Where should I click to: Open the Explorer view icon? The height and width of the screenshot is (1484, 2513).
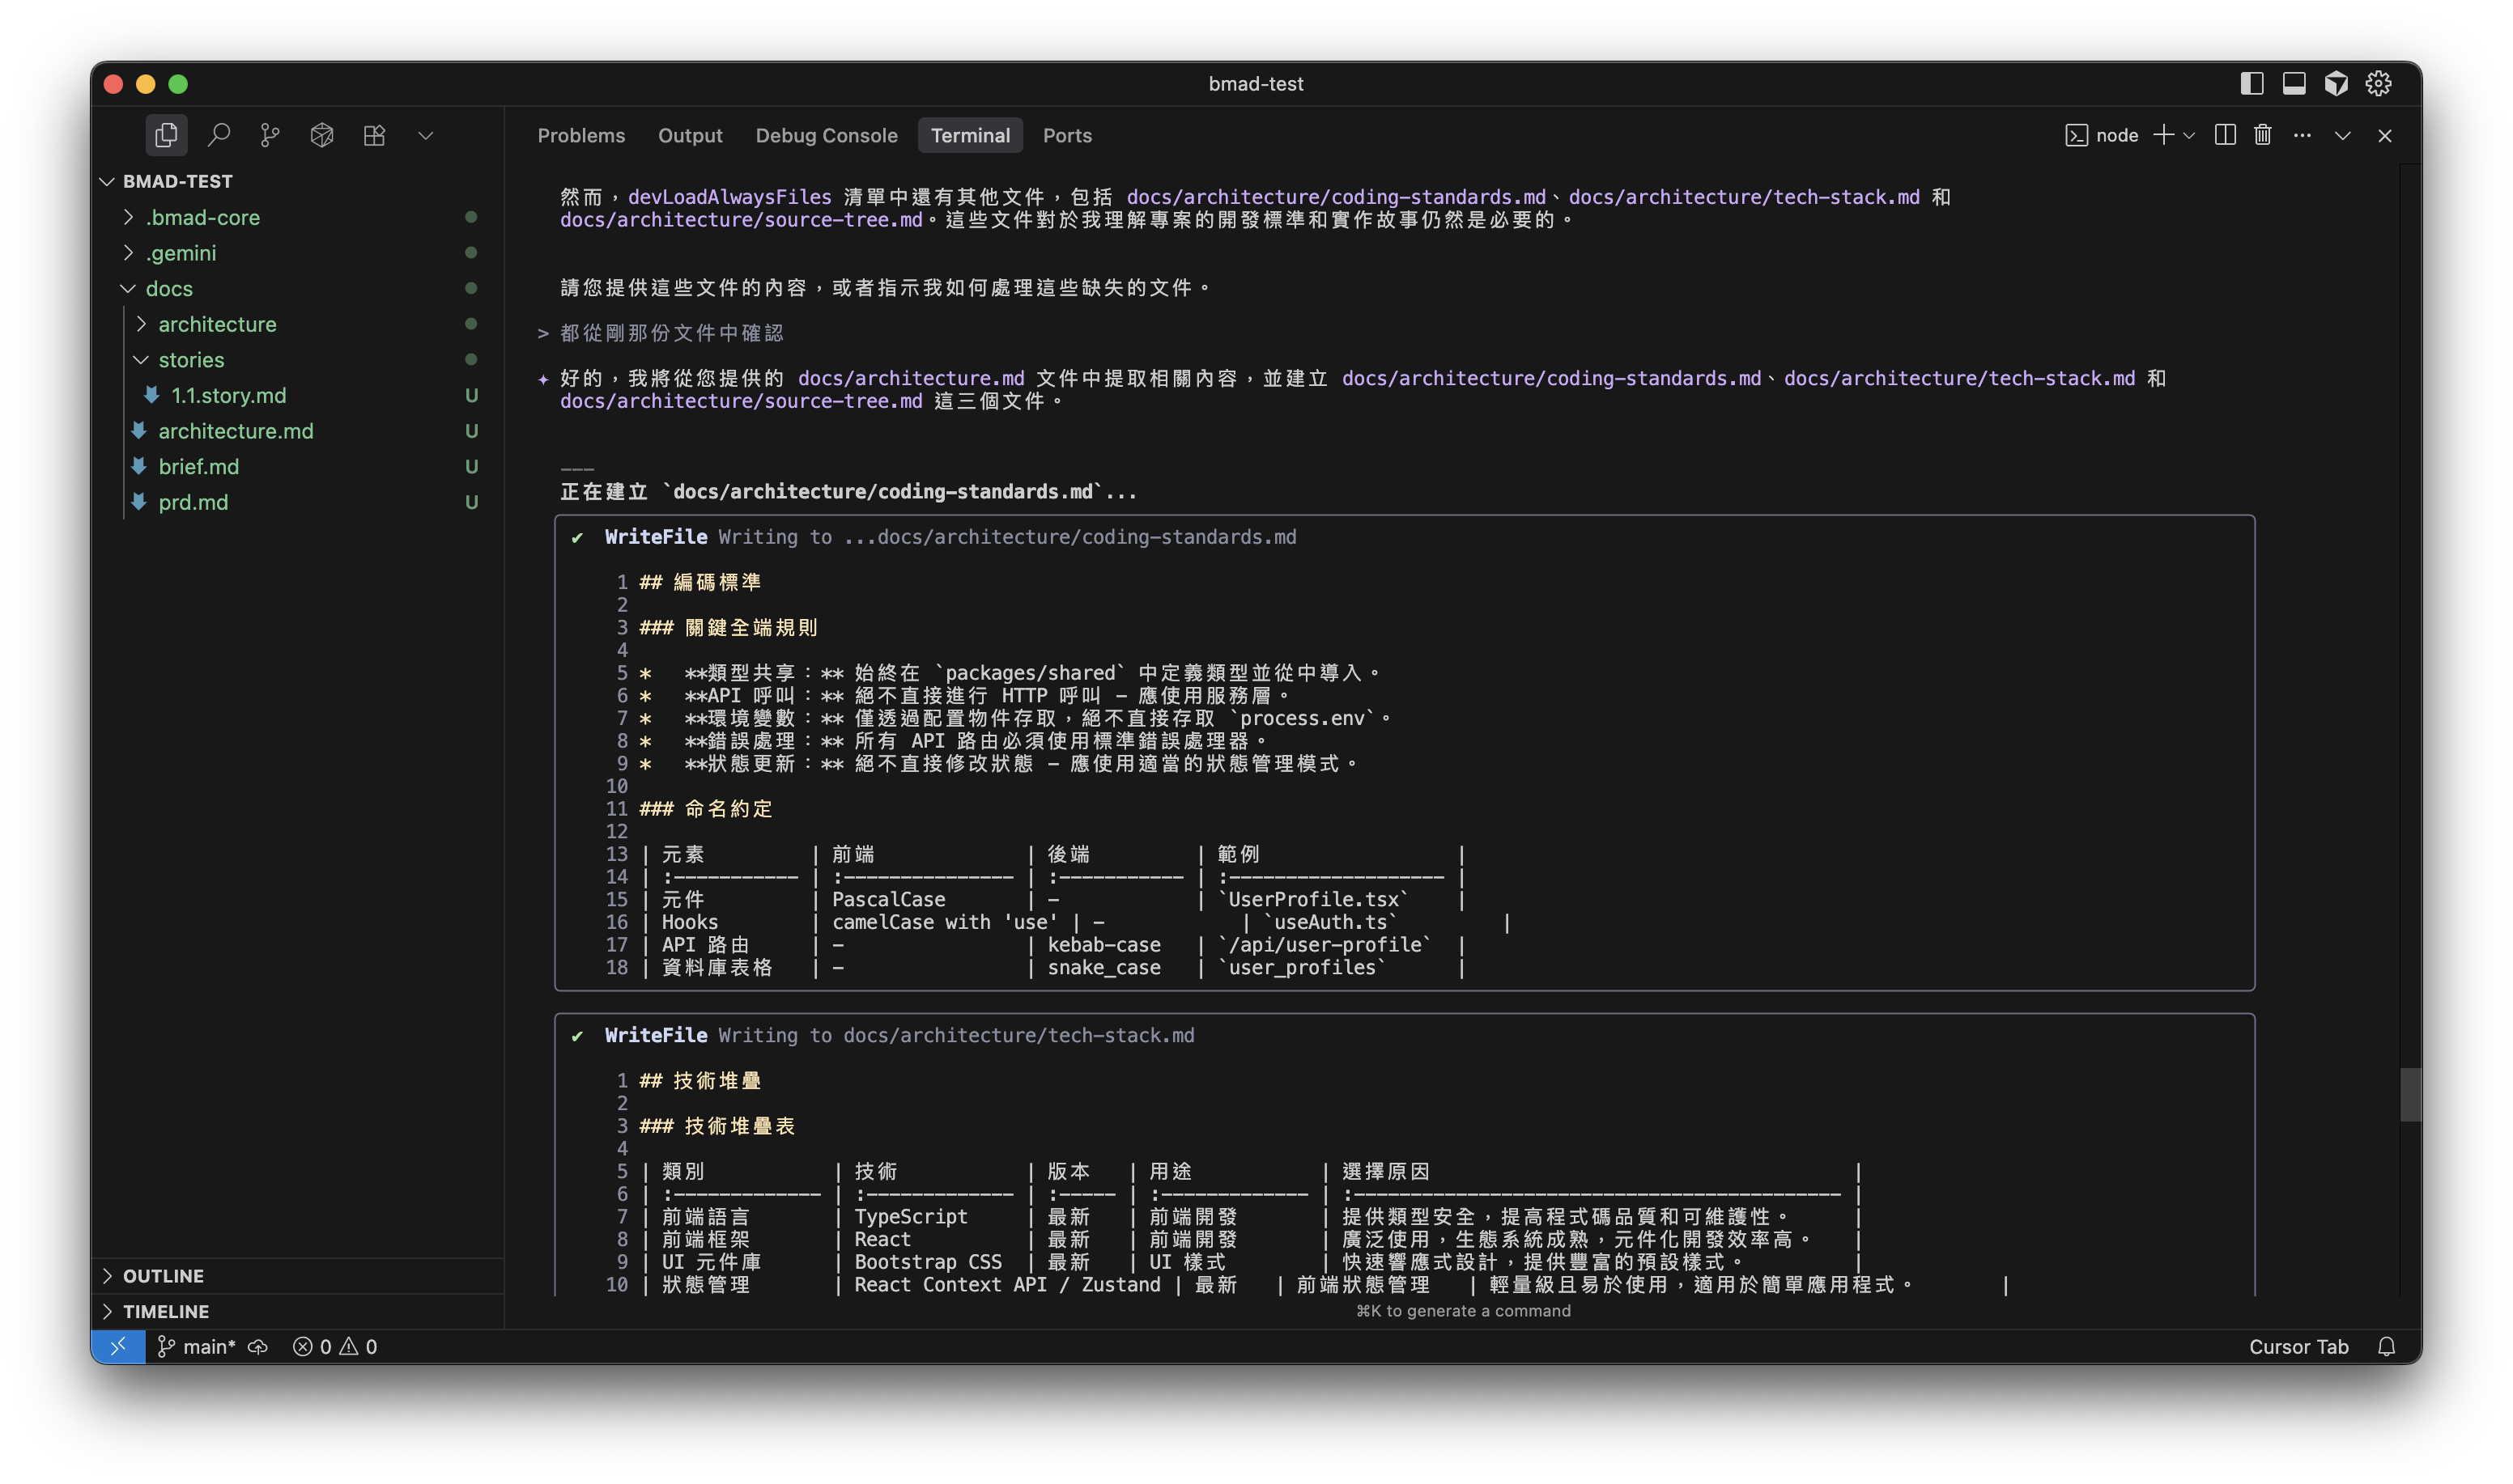[x=166, y=135]
